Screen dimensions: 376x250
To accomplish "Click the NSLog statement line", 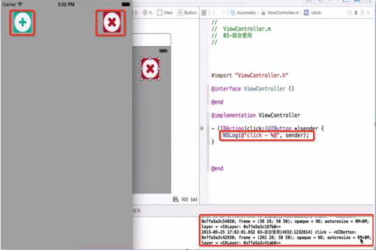I will [x=266, y=136].
